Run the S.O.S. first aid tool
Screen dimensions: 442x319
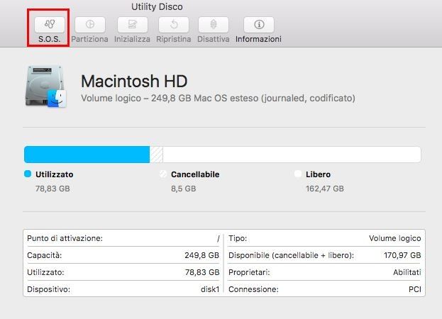tap(50, 25)
